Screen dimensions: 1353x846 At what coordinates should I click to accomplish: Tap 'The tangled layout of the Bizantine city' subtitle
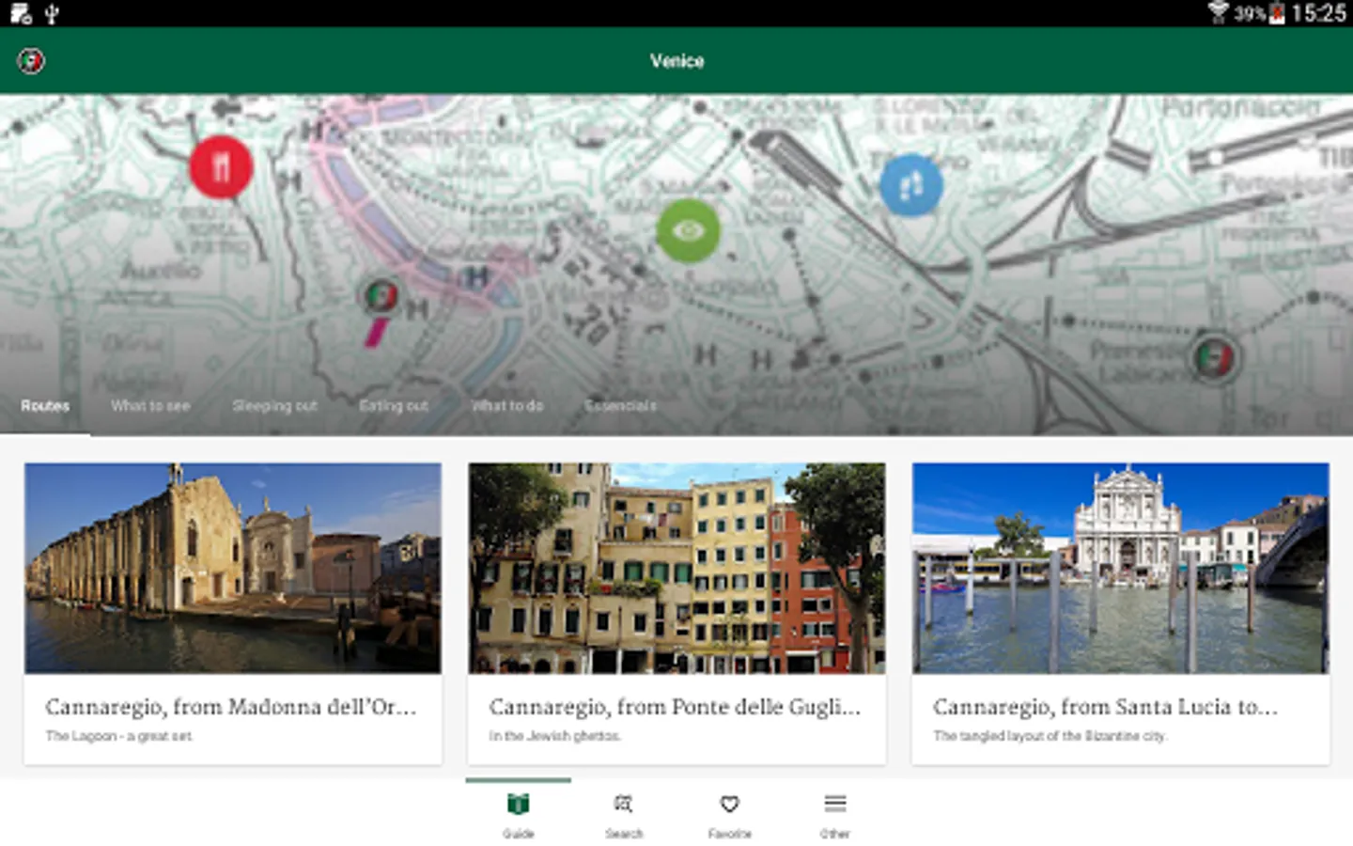[x=1050, y=736]
